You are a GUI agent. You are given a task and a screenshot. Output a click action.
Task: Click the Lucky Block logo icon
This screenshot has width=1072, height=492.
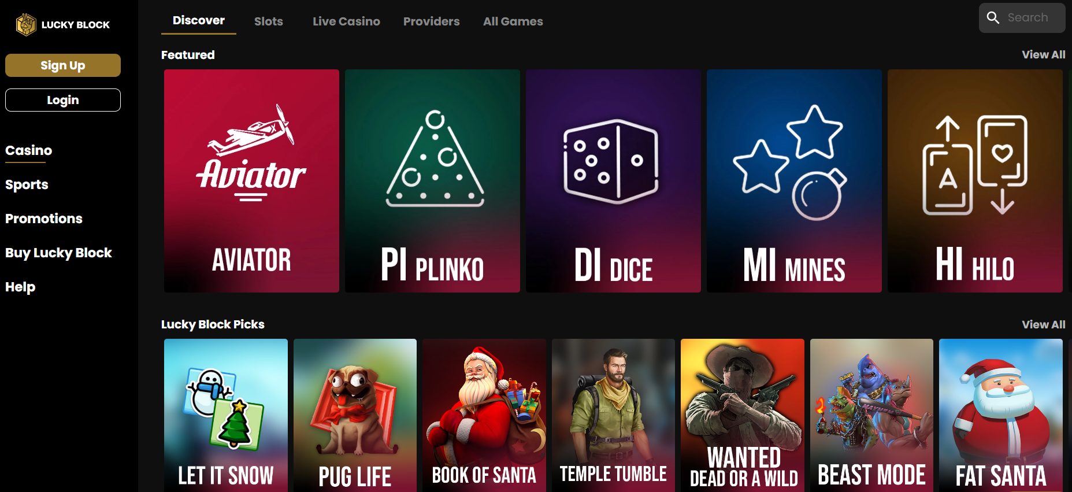pyautogui.click(x=26, y=24)
